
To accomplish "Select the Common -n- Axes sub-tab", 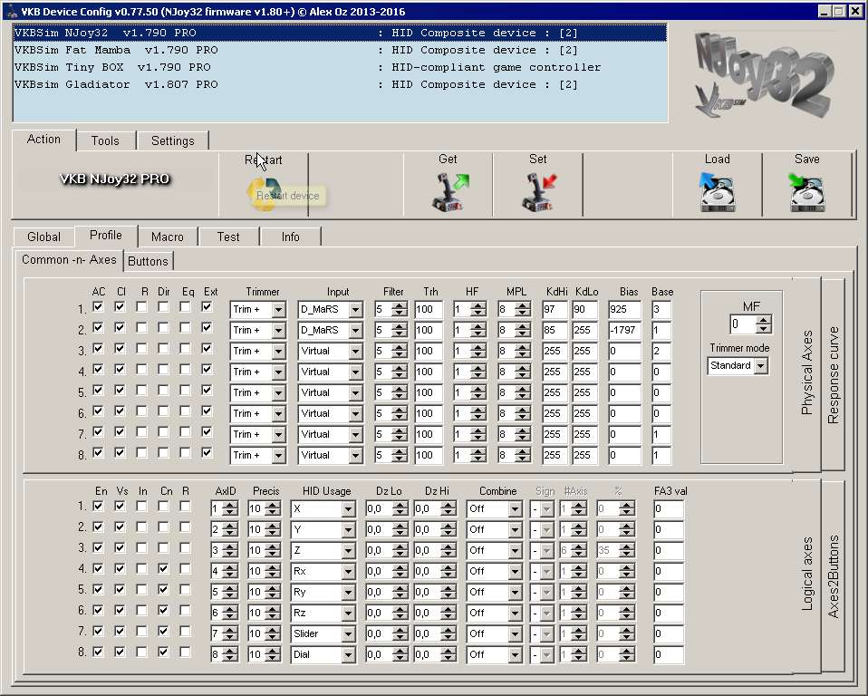I will [69, 260].
